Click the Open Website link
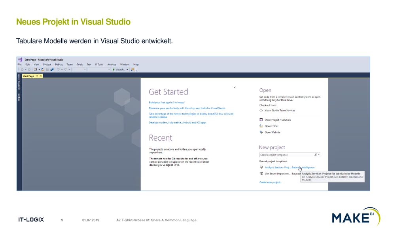The image size is (405, 228). point(272,132)
